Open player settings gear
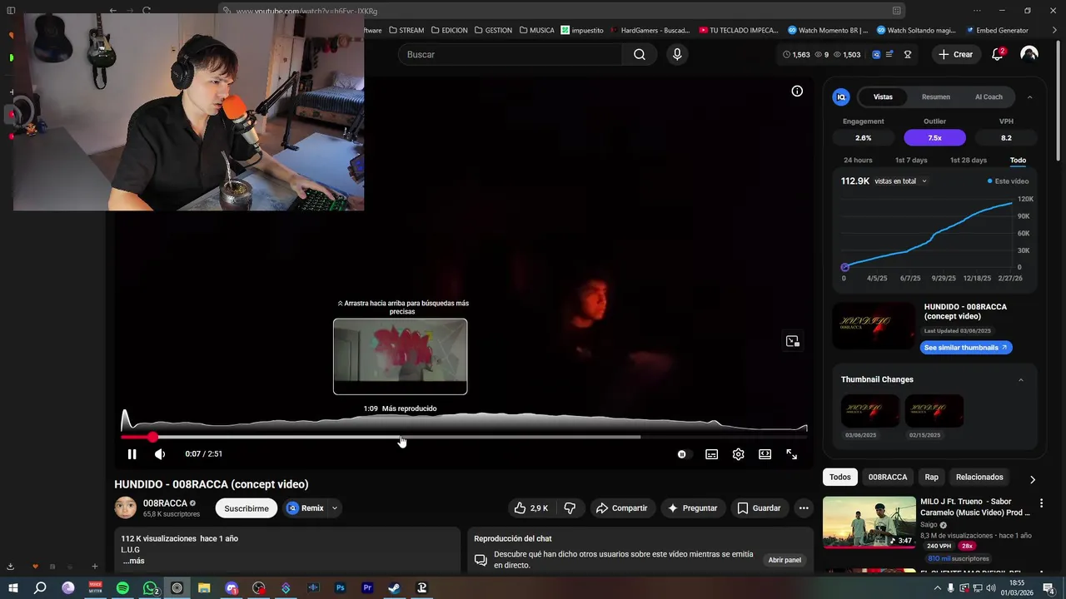This screenshot has height=599, width=1066. pos(738,454)
